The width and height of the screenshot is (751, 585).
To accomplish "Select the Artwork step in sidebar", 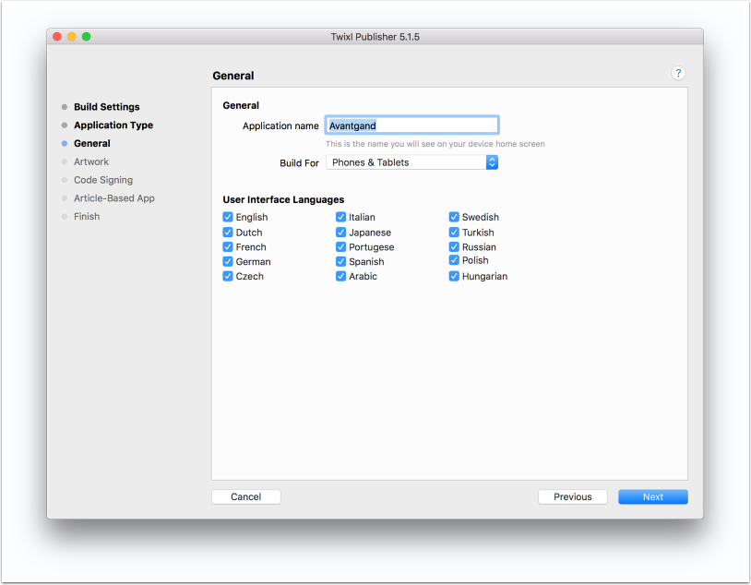I will click(91, 161).
